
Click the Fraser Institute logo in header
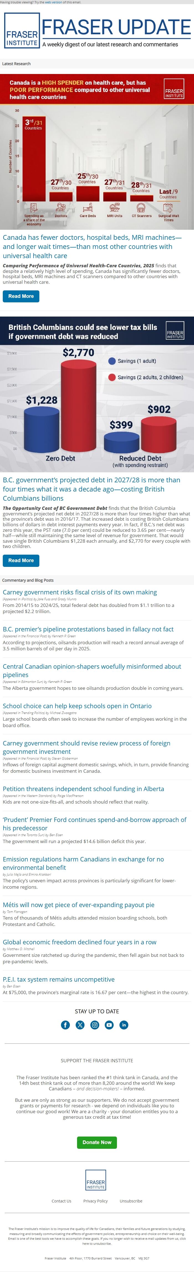coord(22,31)
